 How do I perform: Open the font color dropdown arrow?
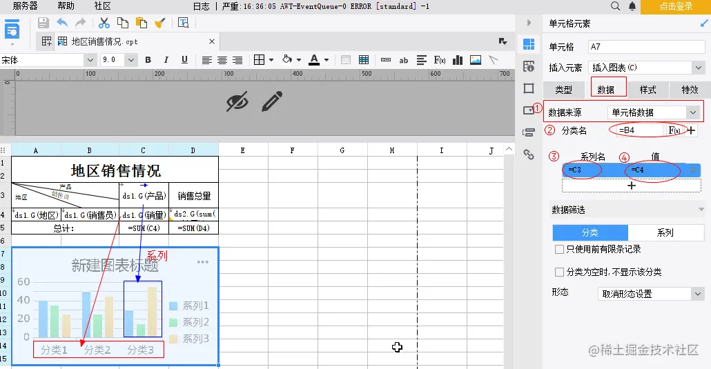[x=327, y=60]
